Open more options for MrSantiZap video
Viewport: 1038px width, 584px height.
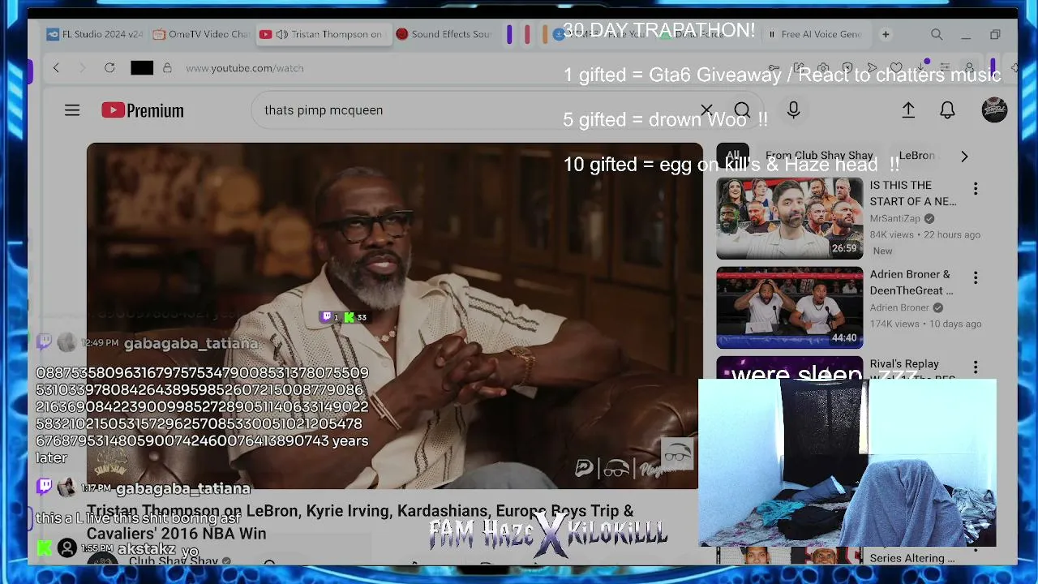pyautogui.click(x=976, y=188)
